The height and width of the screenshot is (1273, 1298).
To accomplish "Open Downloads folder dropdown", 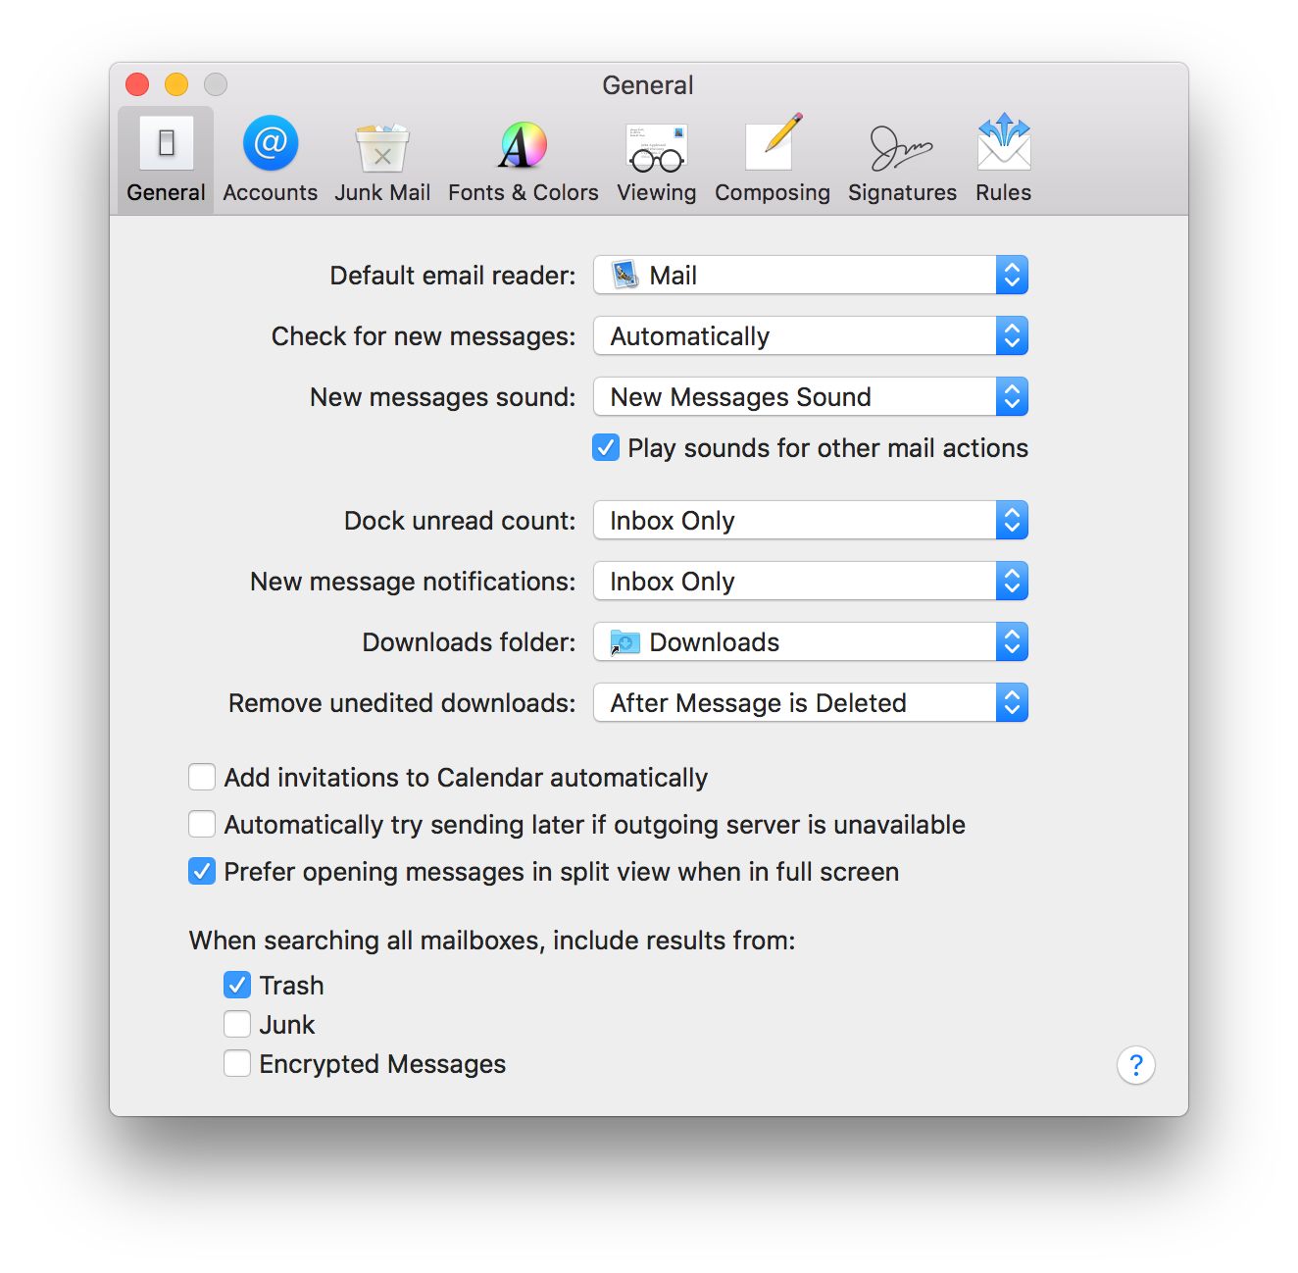I will [811, 642].
